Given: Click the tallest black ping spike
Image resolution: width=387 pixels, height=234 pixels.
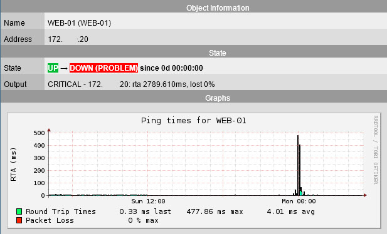Looking at the screenshot, I should tap(298, 165).
